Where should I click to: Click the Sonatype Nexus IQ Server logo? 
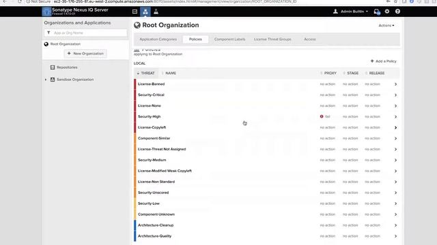tap(46, 12)
